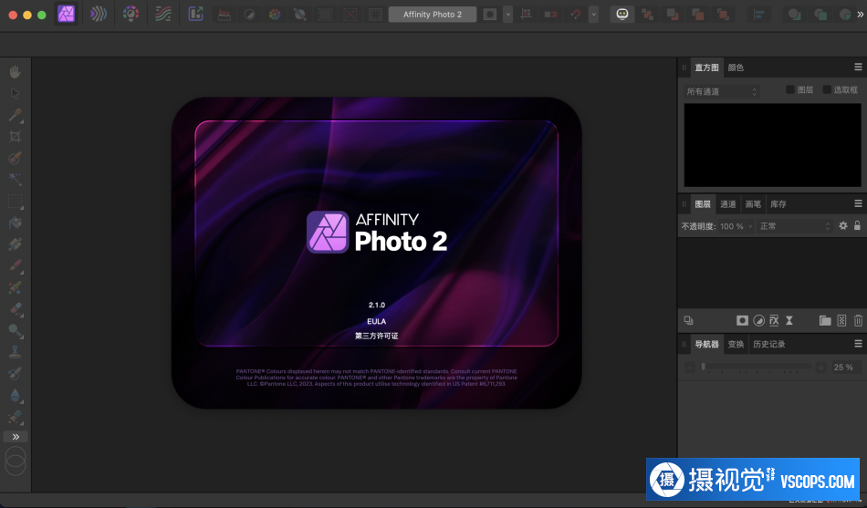Screen dimensions: 867x508
Task: Toggle the Quick Mask toolbar button
Action: (x=490, y=15)
